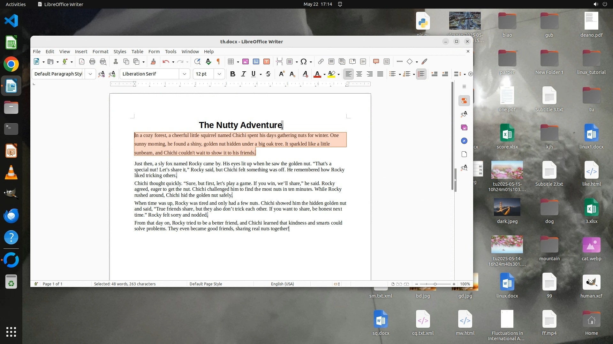This screenshot has width=613, height=344.
Task: Open the font size dropdown arrow
Action: coord(219,74)
